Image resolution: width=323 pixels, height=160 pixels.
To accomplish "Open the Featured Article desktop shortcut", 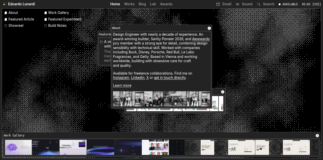I will 19,19.
